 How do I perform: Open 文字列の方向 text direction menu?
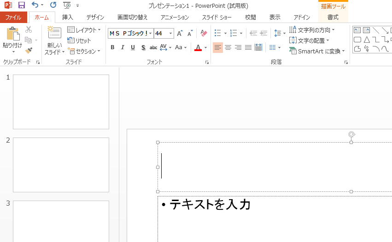pyautogui.click(x=312, y=30)
